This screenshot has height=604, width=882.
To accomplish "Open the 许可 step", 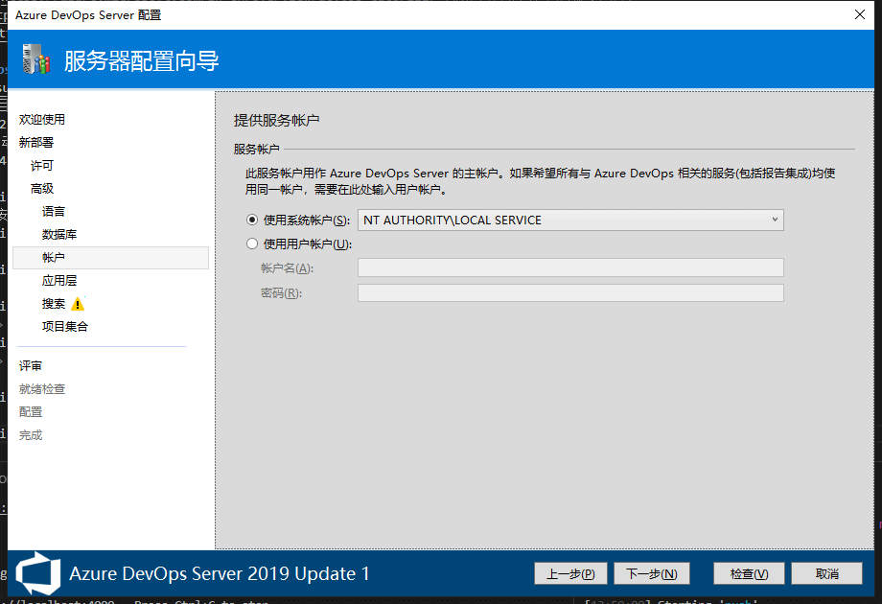I will (x=42, y=166).
